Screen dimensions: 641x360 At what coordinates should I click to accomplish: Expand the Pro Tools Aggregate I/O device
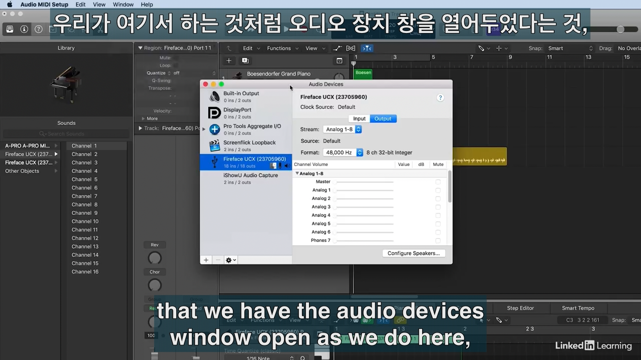point(204,129)
